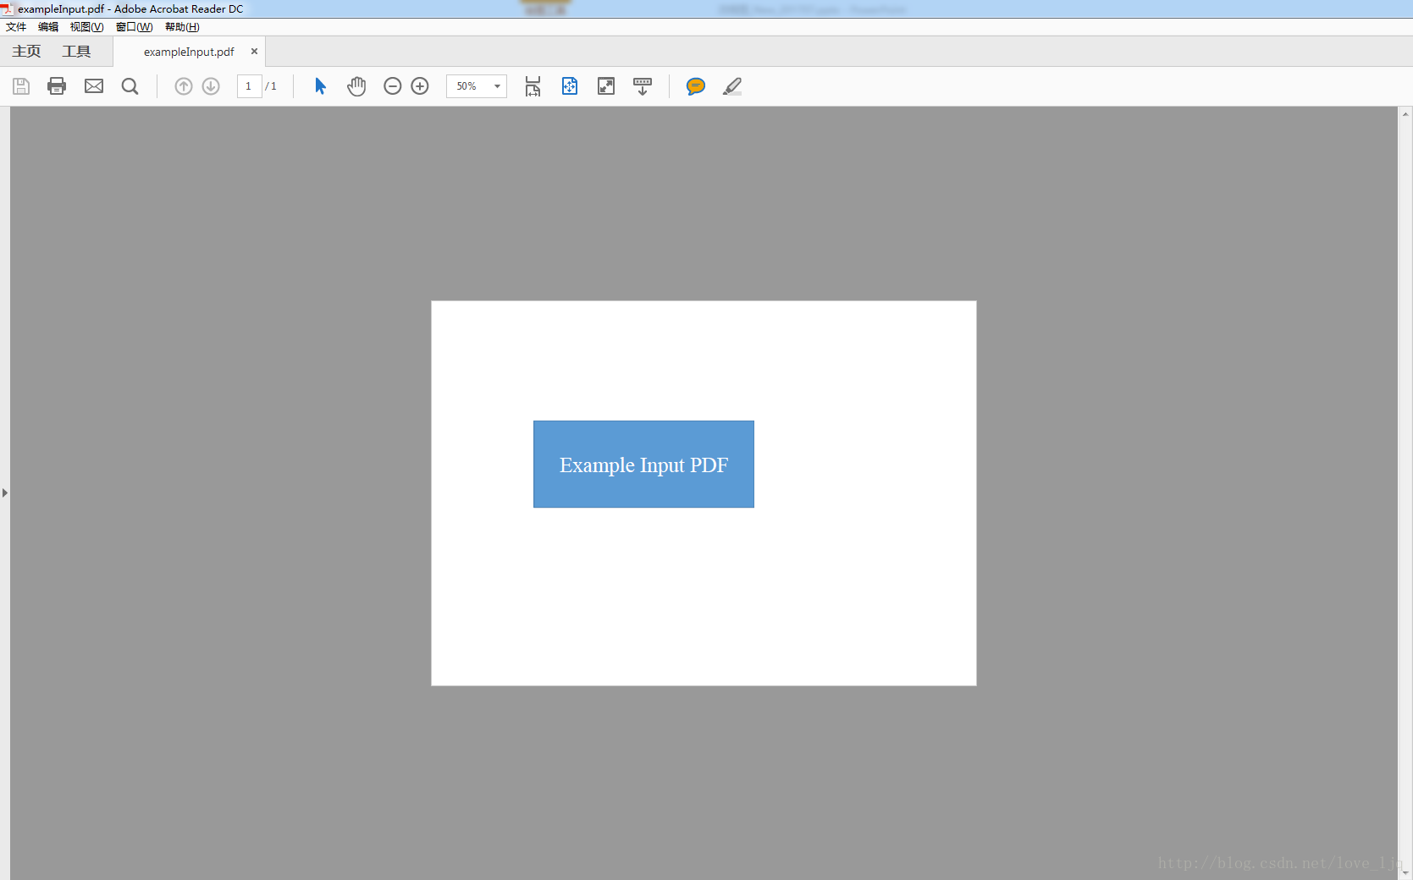Open the 帮助(H) menu
The image size is (1413, 880).
[x=182, y=27]
